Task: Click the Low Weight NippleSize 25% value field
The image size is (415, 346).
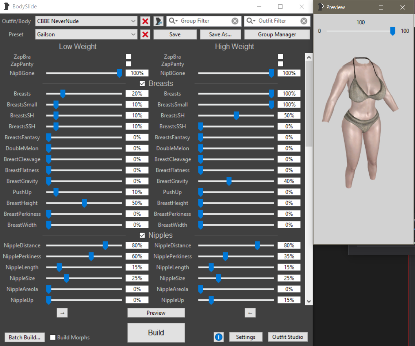Action: (x=137, y=278)
